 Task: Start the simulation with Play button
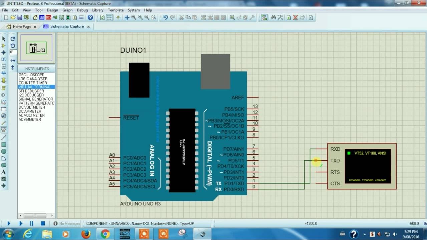coord(9,223)
